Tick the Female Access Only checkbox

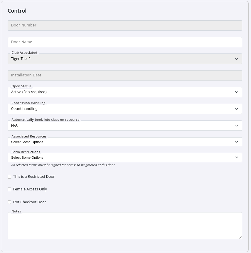(x=9, y=189)
